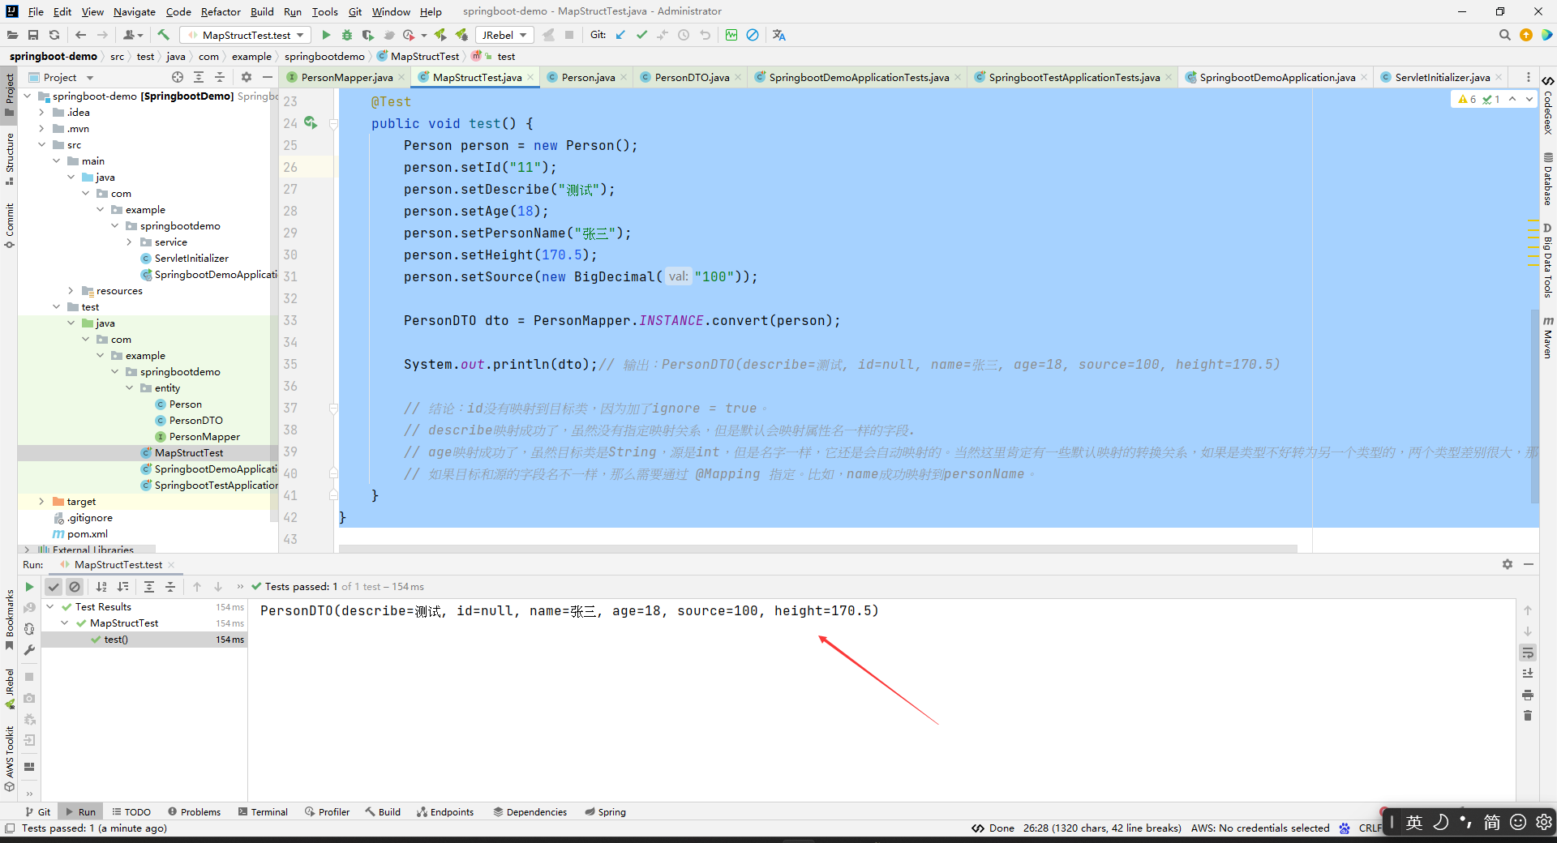Toggle the Database tool window stripe button
1557x843 pixels.
1548,179
